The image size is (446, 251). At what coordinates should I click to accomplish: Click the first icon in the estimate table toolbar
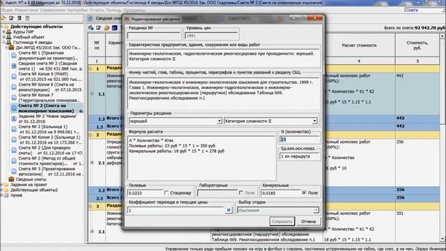(91, 28)
